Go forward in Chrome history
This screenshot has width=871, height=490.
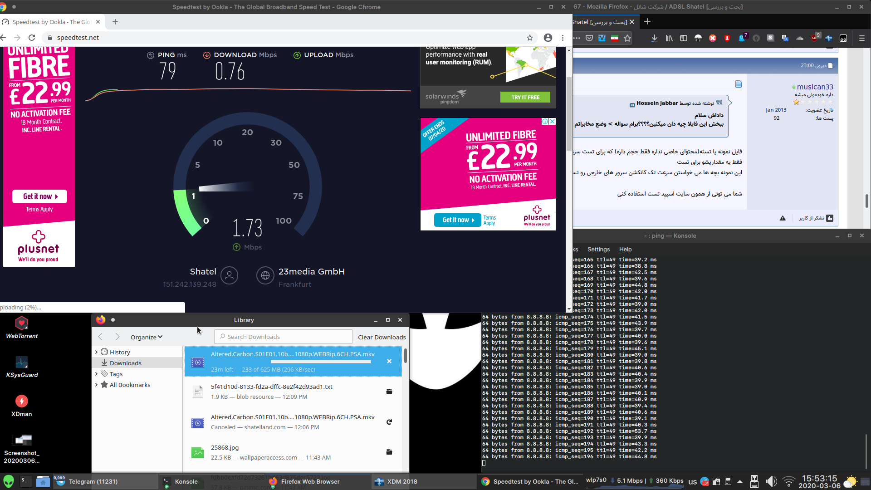17,38
